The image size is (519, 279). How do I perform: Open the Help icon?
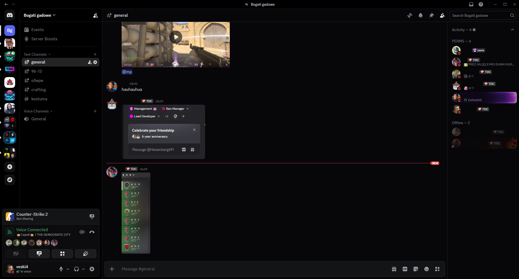pyautogui.click(x=481, y=4)
